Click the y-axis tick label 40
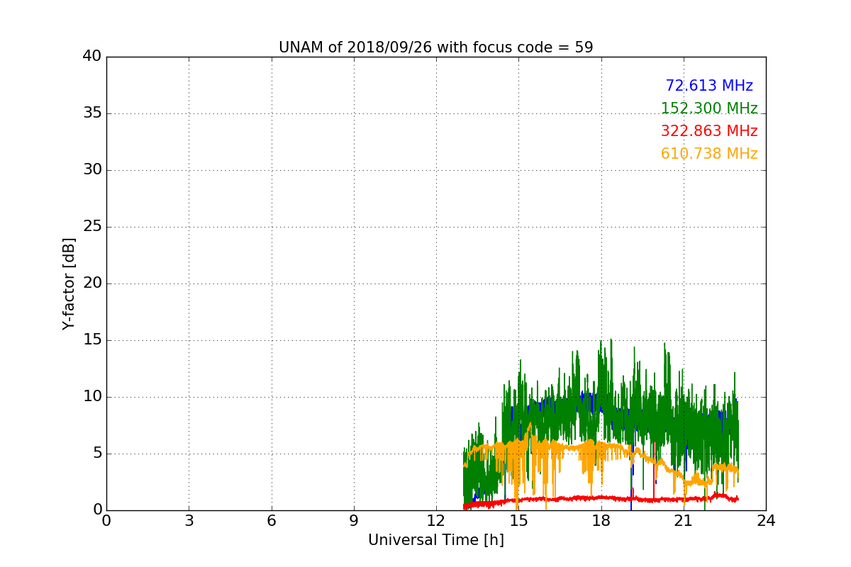This screenshot has height=567, width=851. 92,57
